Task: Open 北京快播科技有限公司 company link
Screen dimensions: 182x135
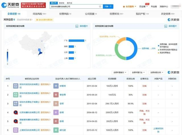Action: (x=30, y=113)
